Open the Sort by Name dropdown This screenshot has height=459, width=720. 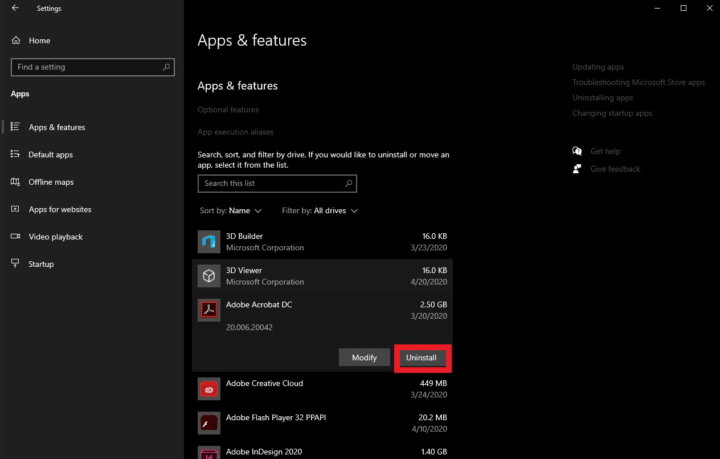(231, 210)
